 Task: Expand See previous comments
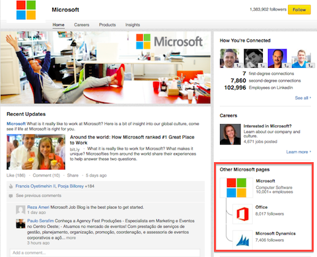[x=38, y=196]
